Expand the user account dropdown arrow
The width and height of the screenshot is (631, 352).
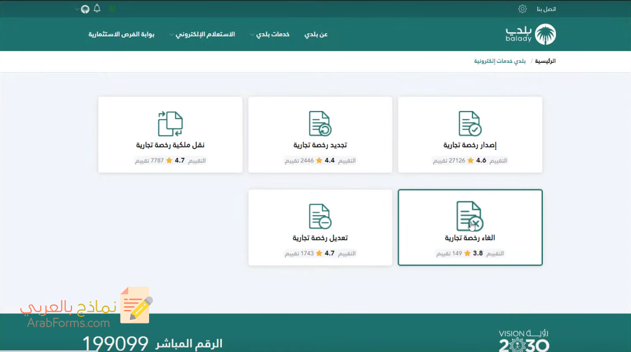(77, 9)
